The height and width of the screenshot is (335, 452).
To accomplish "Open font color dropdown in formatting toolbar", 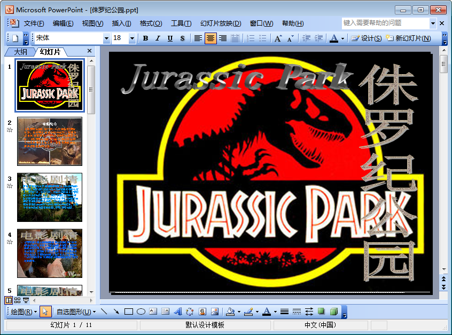I will [x=342, y=38].
